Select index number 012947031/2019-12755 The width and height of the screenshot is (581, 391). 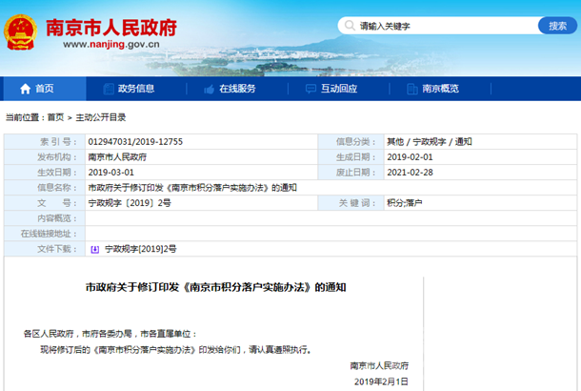[x=135, y=142]
